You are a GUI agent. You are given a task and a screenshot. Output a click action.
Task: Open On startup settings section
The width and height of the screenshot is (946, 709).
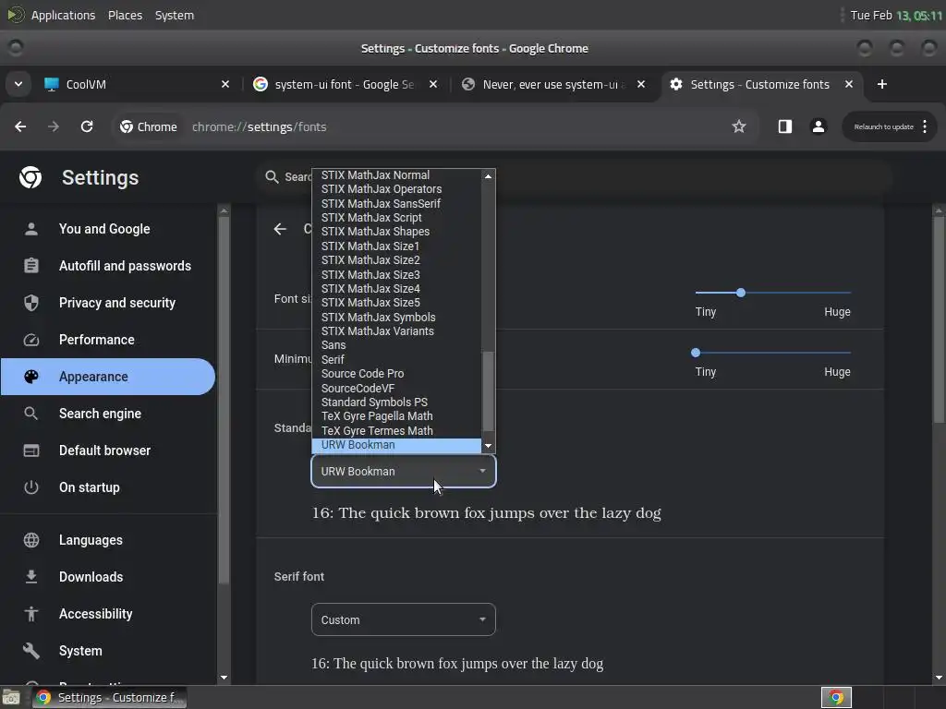coord(109,487)
